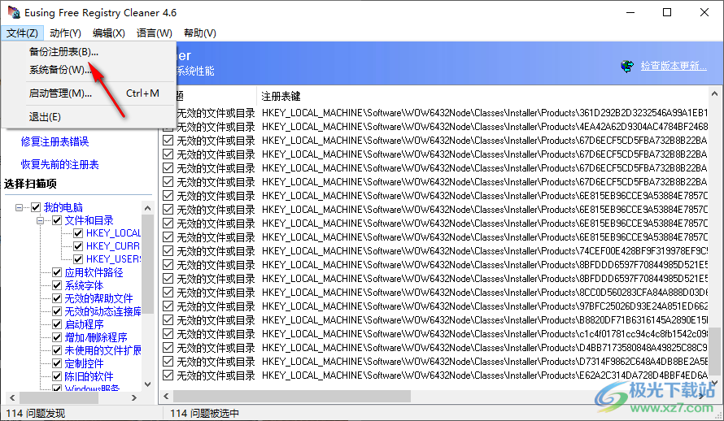Uncheck the result row with key D4BB7173580848A49825C88C9
Viewport: 724px width, 421px height.
click(168, 348)
